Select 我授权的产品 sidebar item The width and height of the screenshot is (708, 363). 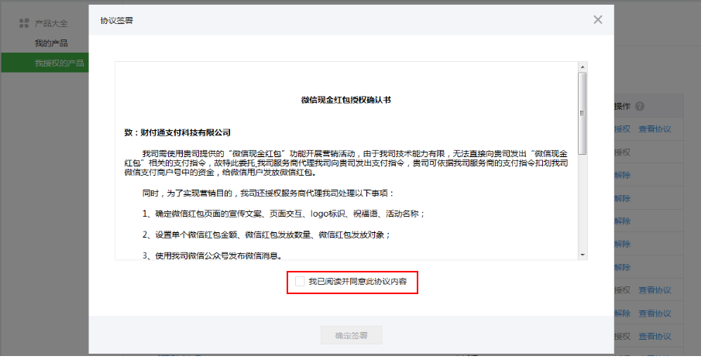tap(59, 63)
